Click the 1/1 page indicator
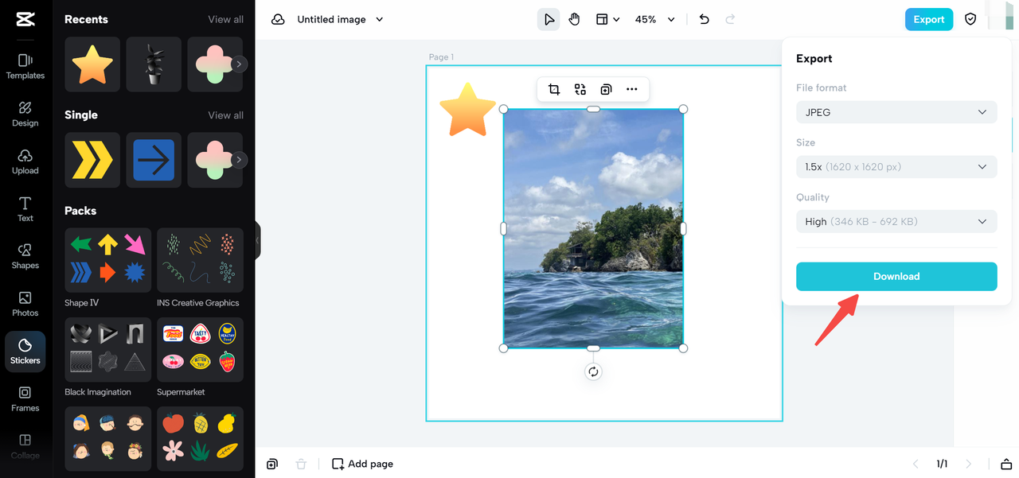1019x478 pixels. coord(942,464)
